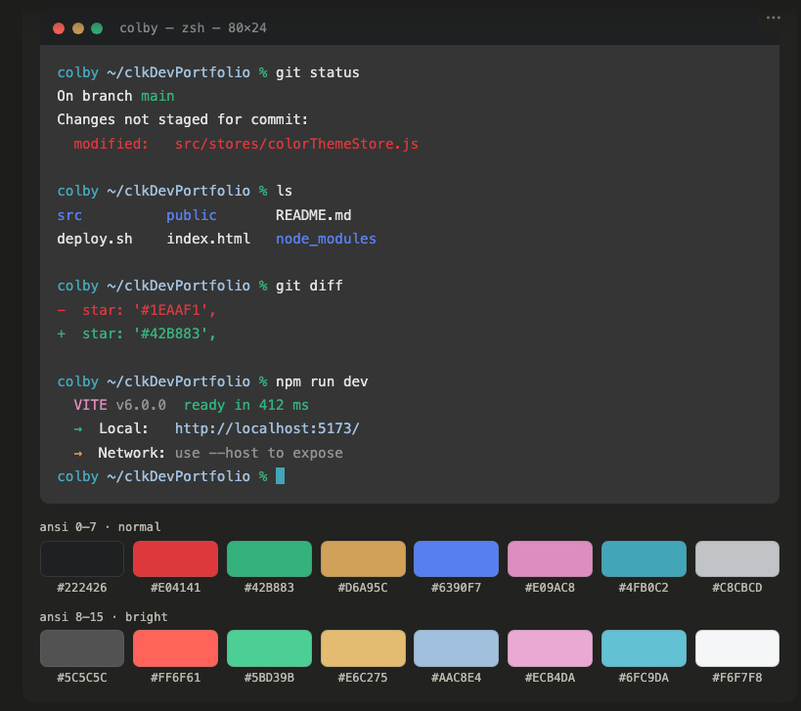Image resolution: width=801 pixels, height=711 pixels.
Task: Click the terminal title 'colby — zsh — 80×24'
Action: coord(193,28)
